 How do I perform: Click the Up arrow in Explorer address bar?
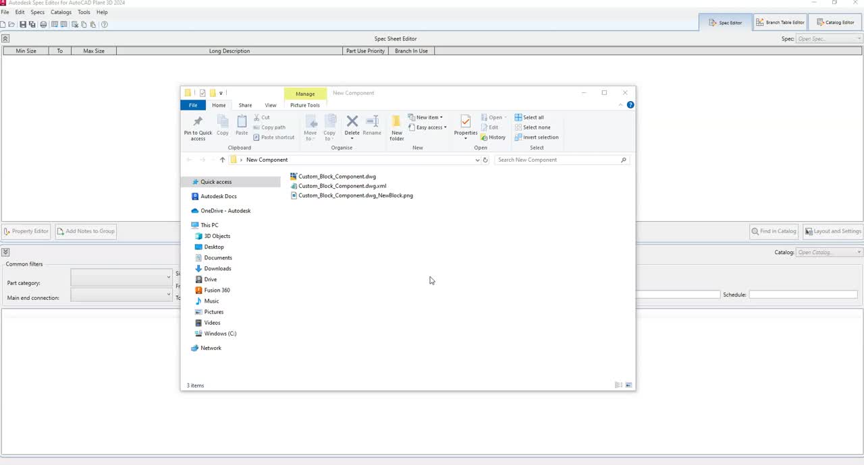pyautogui.click(x=222, y=160)
